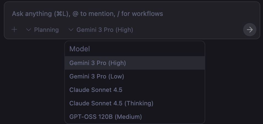Click the chevron before Gemini 3 Pro (High)
263x124 pixels.
click(71, 30)
